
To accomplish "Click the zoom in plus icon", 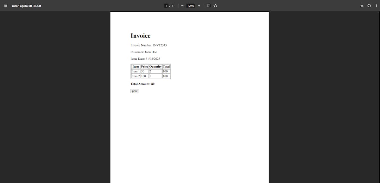I will pos(199,6).
